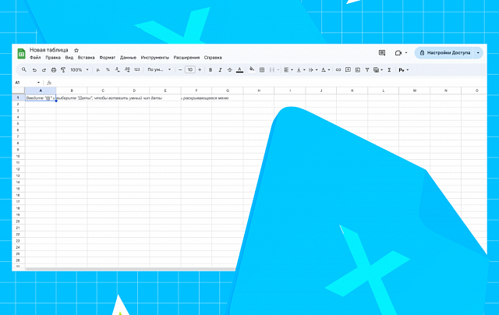Format as currency (р.)
The width and height of the screenshot is (499, 315).
click(x=98, y=70)
